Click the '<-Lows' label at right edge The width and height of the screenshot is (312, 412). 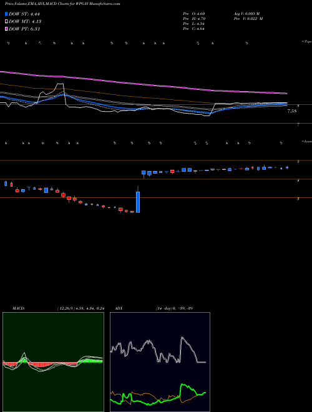point(307,141)
